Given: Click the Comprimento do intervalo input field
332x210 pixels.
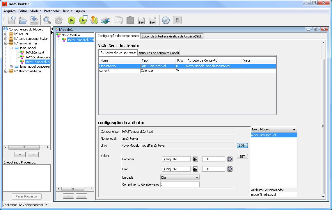Looking at the screenshot, I should point(180,184).
